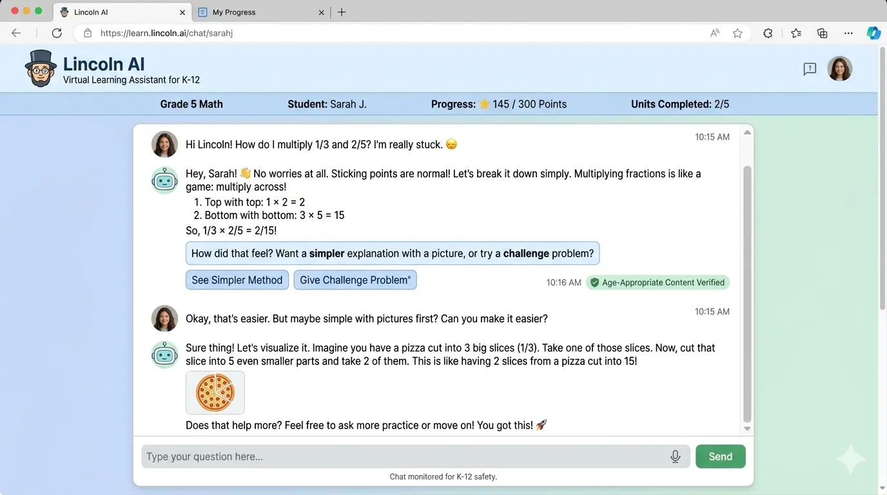
Task: Open the browser Collections icon
Action: pos(822,33)
